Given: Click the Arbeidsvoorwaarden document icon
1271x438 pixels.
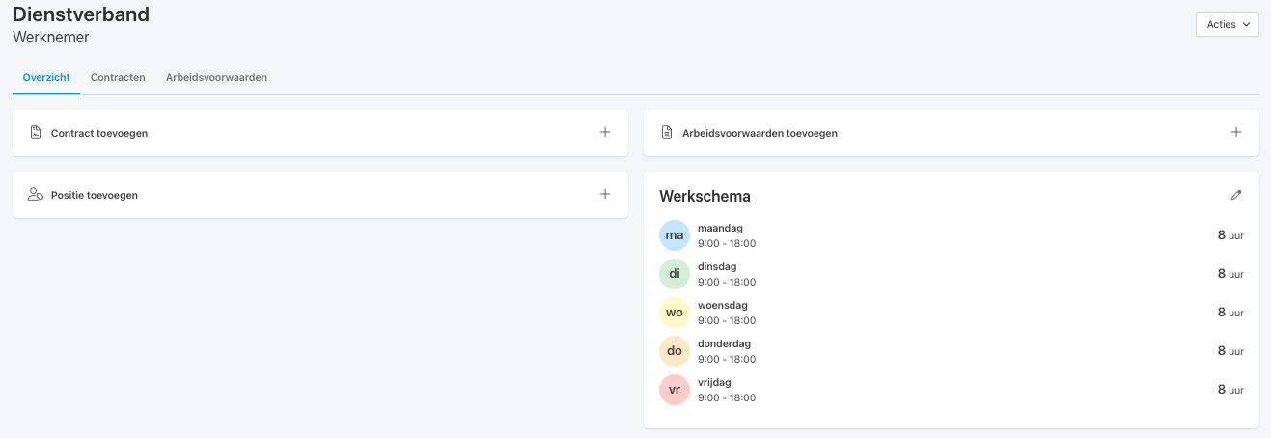Looking at the screenshot, I should click(x=666, y=133).
